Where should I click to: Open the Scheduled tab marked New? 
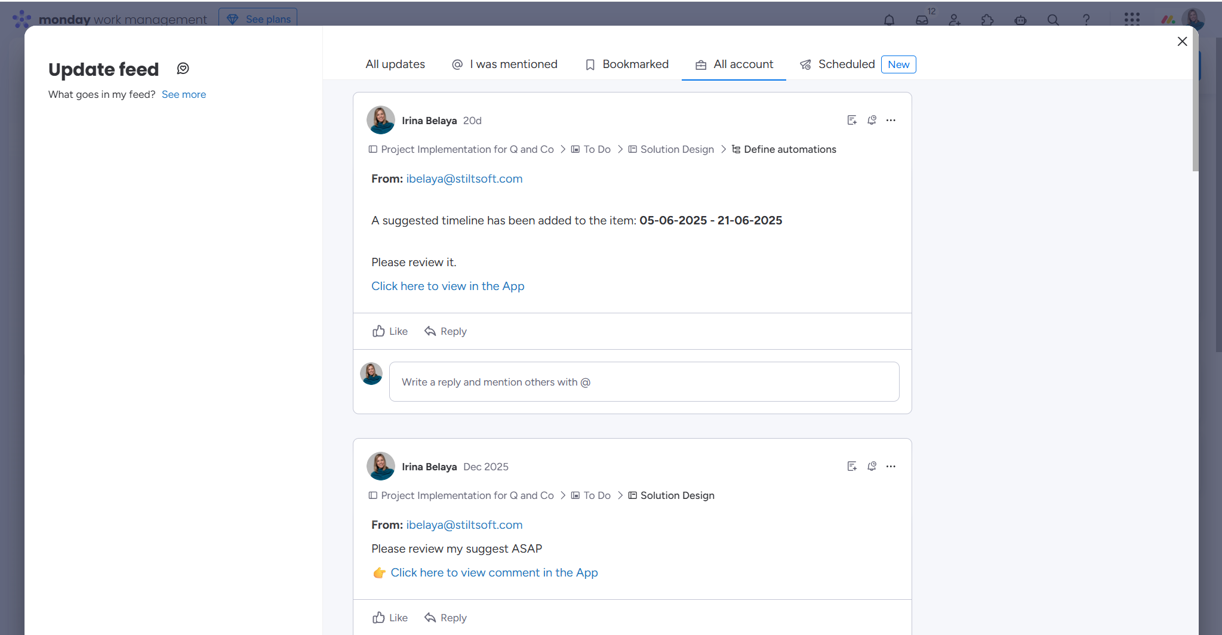845,64
